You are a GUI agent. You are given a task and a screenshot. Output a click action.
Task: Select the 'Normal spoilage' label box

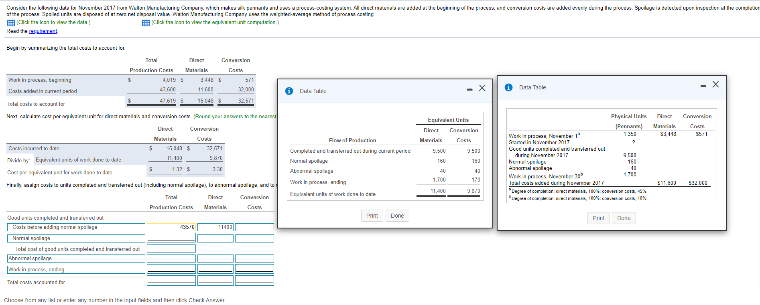click(x=76, y=238)
